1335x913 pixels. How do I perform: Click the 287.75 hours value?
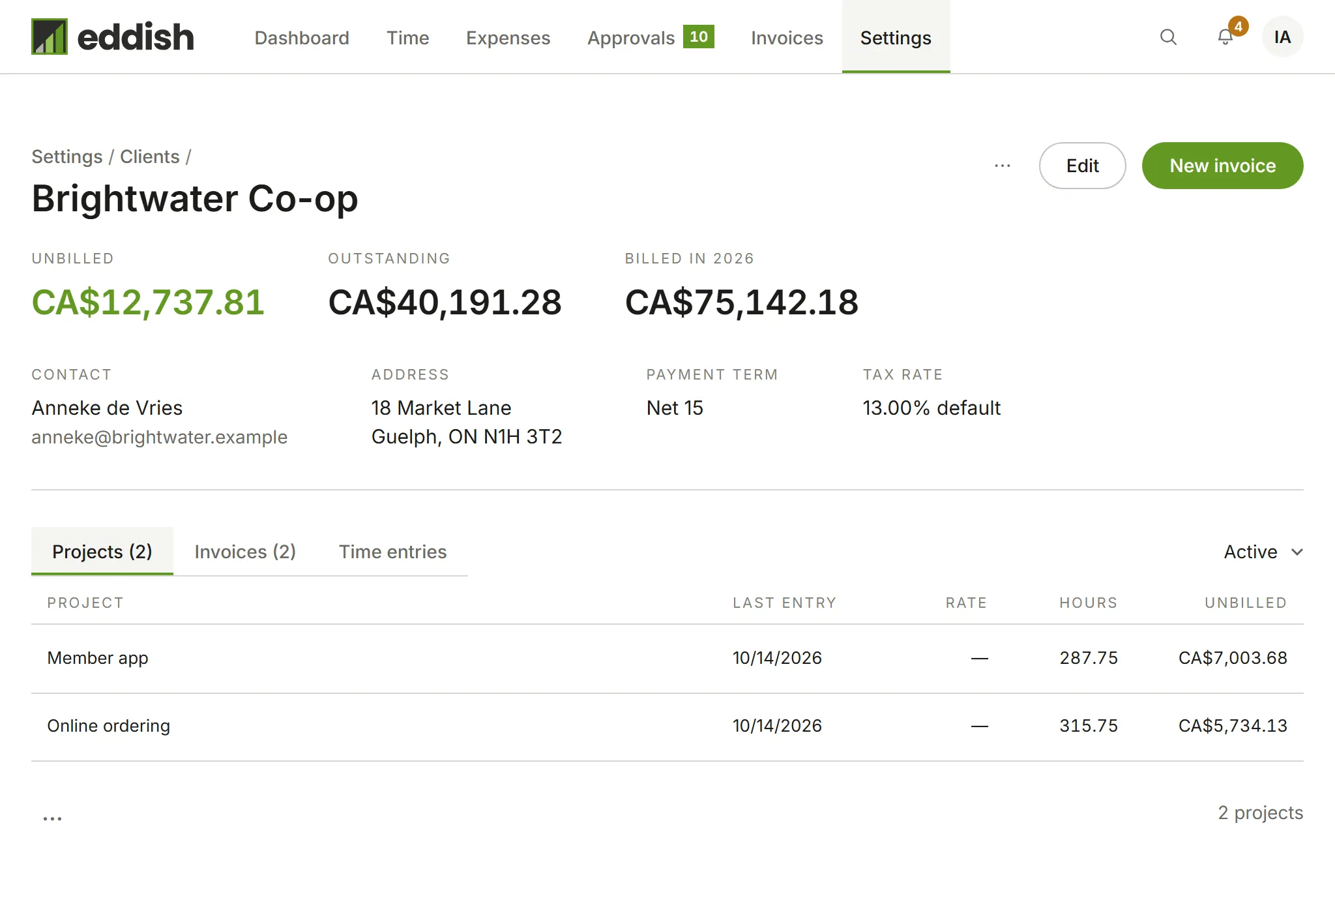point(1089,658)
